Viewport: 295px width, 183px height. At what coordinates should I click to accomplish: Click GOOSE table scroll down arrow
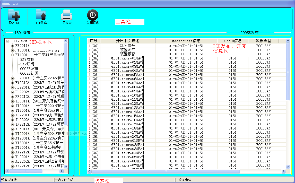(288, 167)
